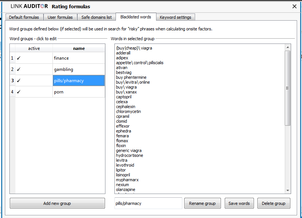This screenshot has width=302, height=218.
Task: Click the word 'nexium'
Action: (x=123, y=185)
